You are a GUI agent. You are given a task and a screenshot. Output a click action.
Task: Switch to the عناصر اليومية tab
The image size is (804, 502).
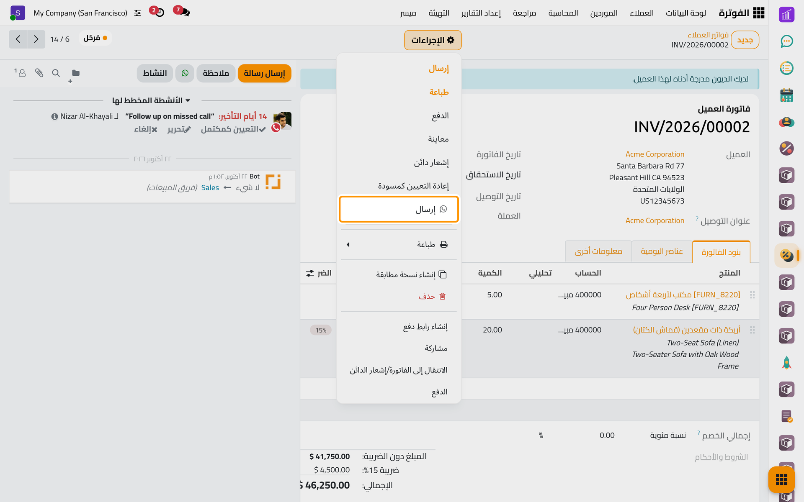point(662,251)
